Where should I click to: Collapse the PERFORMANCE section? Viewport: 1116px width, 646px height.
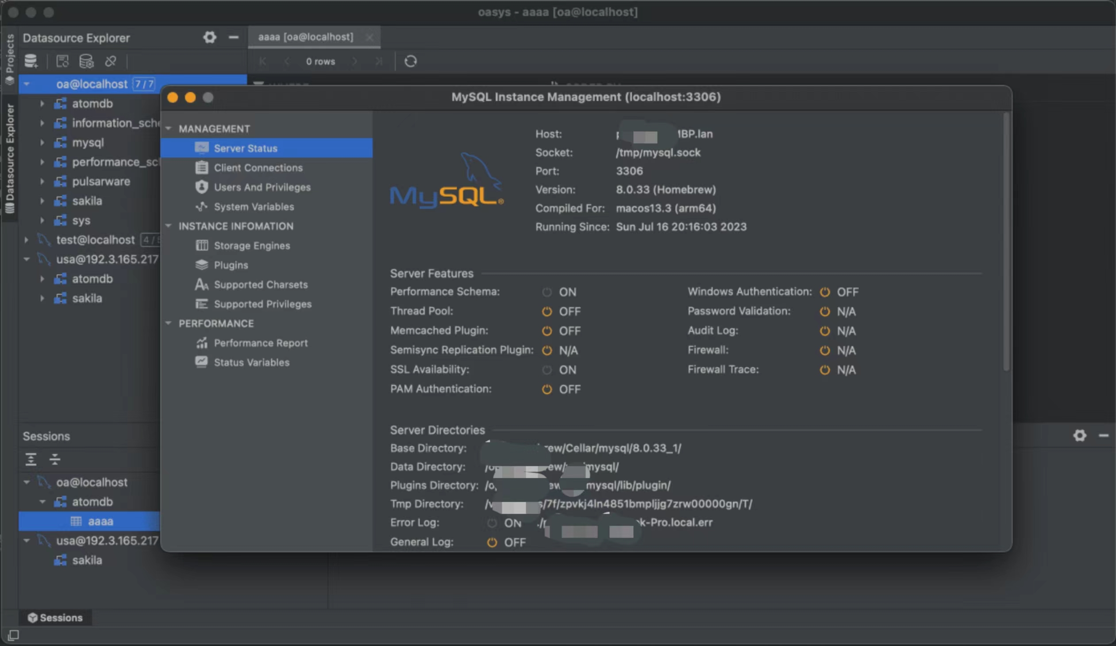(x=168, y=324)
